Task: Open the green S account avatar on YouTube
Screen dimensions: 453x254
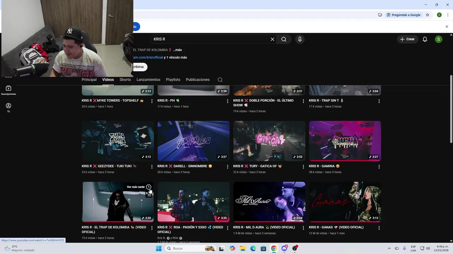Action: point(438,39)
